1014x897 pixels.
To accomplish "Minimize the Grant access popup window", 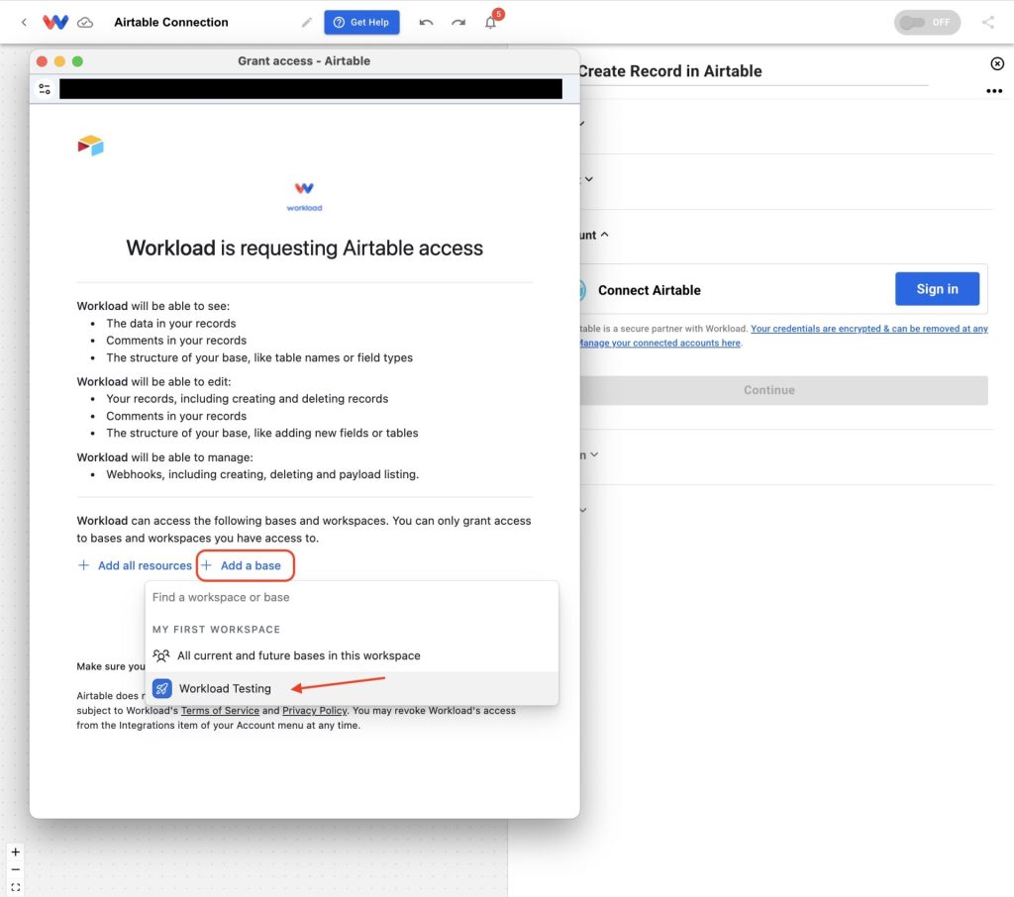I will point(59,61).
